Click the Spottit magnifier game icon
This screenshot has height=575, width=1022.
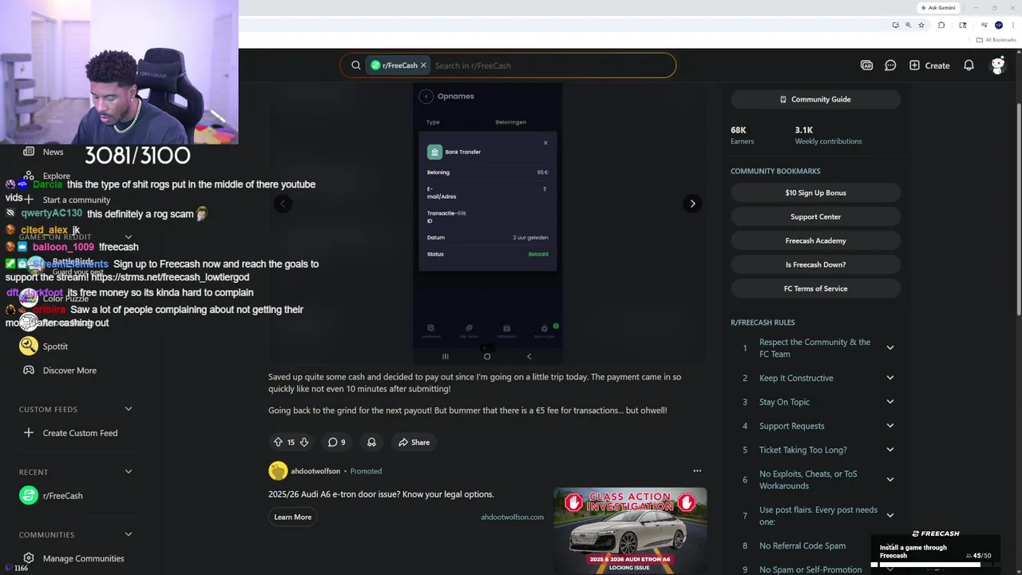pyautogui.click(x=29, y=346)
